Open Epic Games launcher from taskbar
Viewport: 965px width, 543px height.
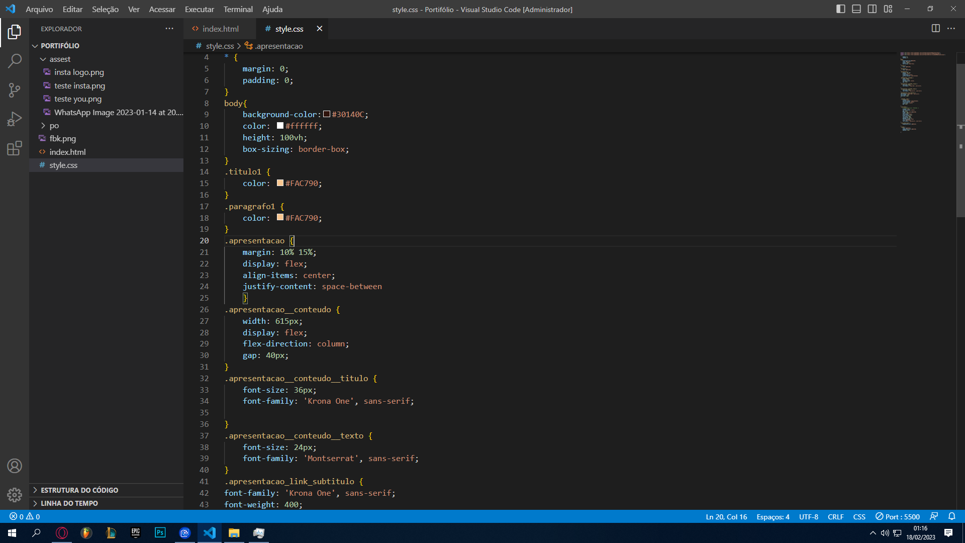coord(136,533)
